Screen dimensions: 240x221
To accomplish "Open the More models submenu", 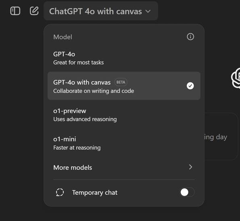I will tap(124, 167).
